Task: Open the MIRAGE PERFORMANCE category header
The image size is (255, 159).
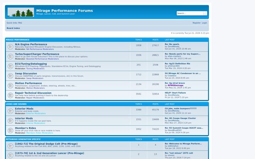Action: [x=18, y=40]
